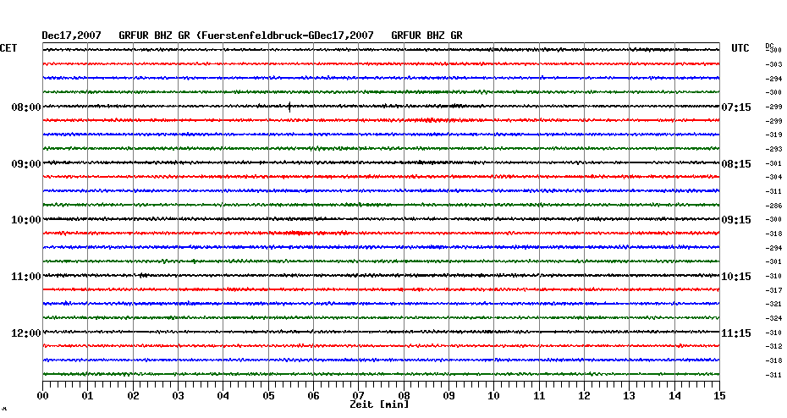Click the 08:00 CET time label
This screenshot has width=787, height=418.
click(26, 107)
